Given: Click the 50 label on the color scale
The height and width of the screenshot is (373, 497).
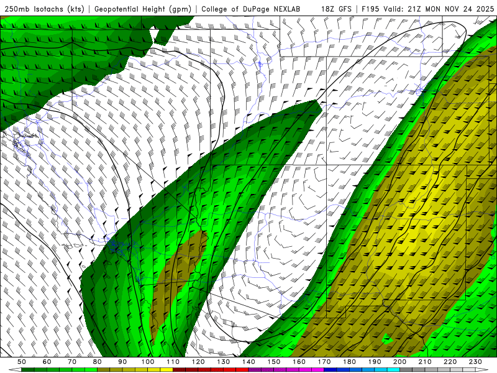Looking at the screenshot, I should tap(22, 362).
